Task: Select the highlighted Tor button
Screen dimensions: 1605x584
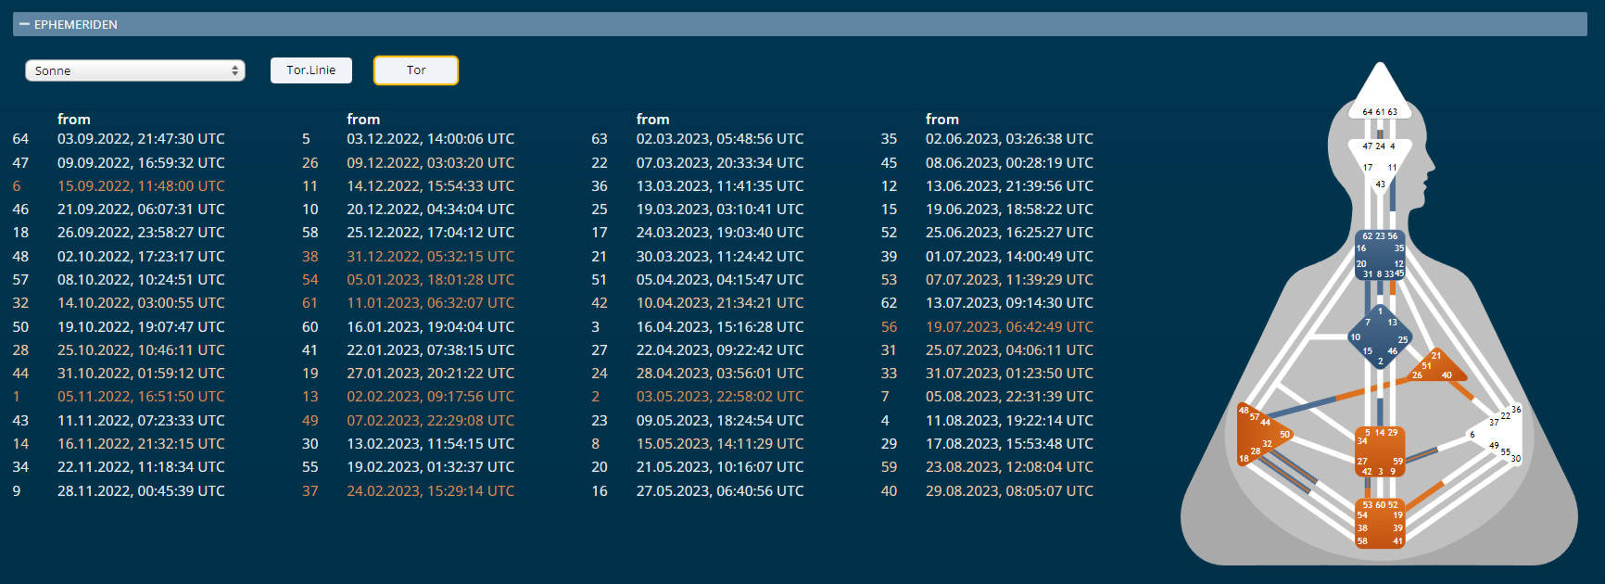Action: click(416, 70)
